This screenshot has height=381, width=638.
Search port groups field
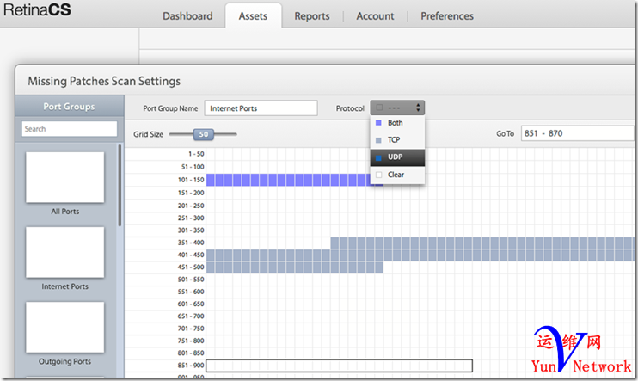(69, 129)
